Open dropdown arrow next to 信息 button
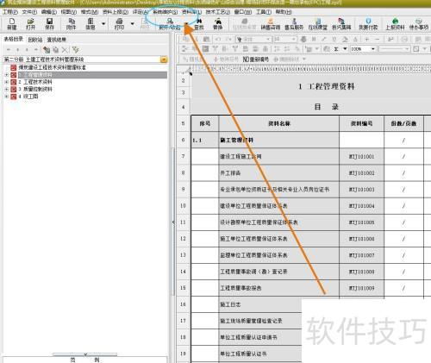431x363 pixels. click(103, 24)
